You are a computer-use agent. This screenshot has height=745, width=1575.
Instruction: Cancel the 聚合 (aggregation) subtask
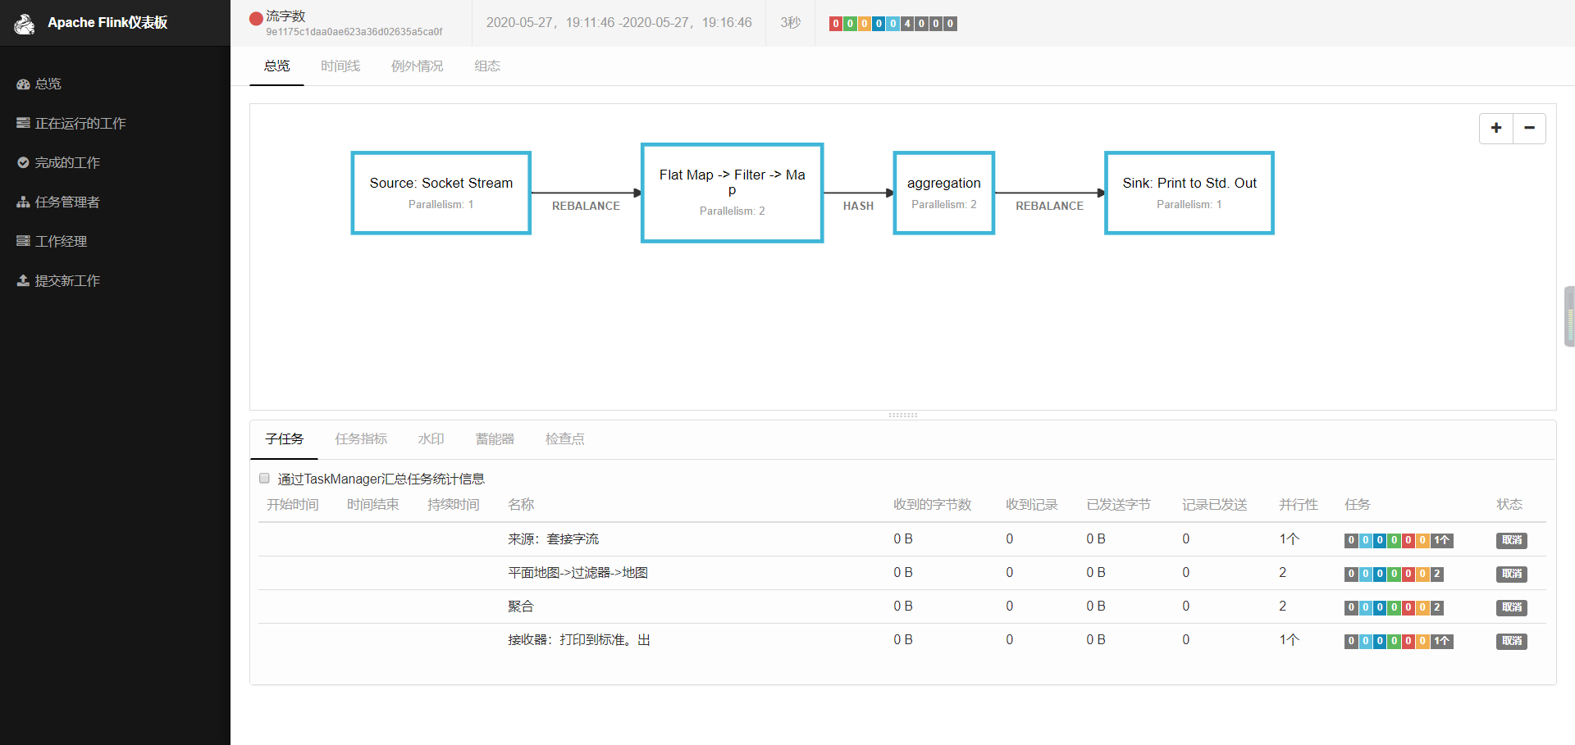click(x=1511, y=607)
